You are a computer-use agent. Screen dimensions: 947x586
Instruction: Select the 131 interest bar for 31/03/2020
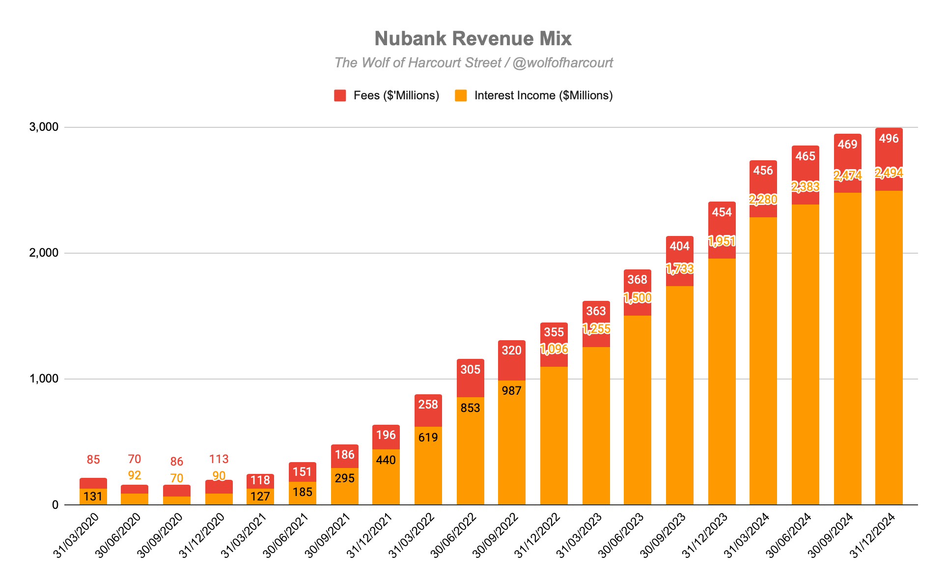93,497
